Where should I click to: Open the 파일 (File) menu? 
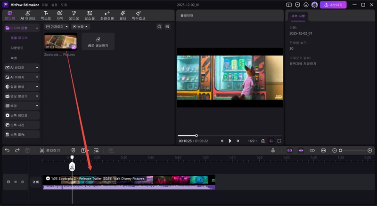point(45,5)
